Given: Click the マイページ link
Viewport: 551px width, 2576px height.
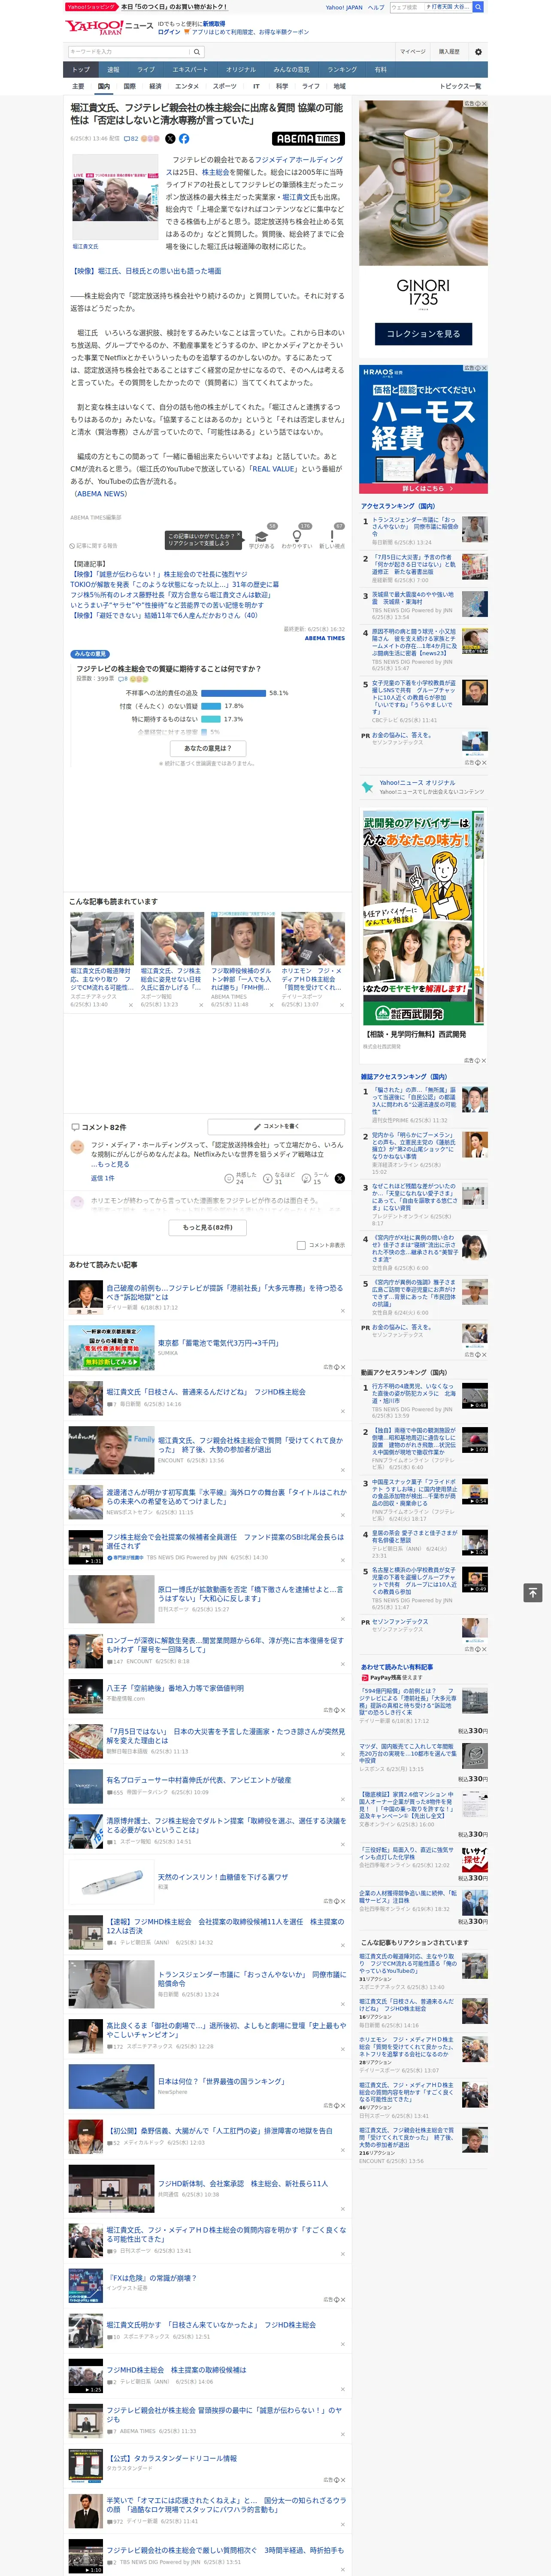Looking at the screenshot, I should [413, 52].
